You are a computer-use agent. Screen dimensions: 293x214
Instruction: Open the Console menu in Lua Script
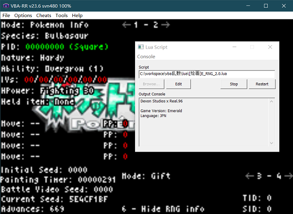[146, 57]
